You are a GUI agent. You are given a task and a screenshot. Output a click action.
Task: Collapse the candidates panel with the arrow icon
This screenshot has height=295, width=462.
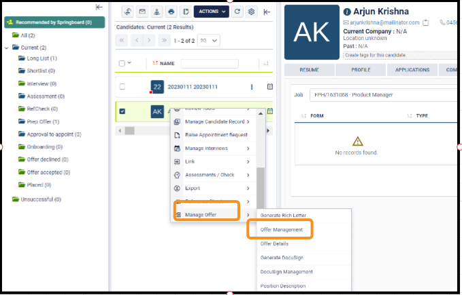(x=267, y=12)
